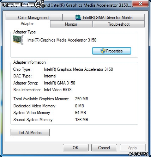Click the UAC shield icon on Properties
Image resolution: width=151 pixels, height=157 pixels.
click(x=103, y=51)
